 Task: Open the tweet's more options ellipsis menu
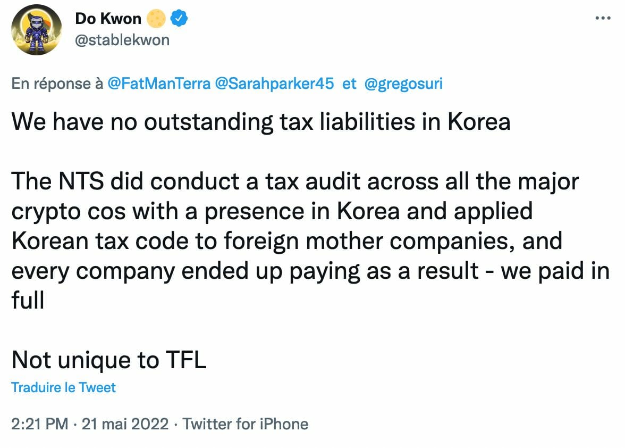pos(603,18)
